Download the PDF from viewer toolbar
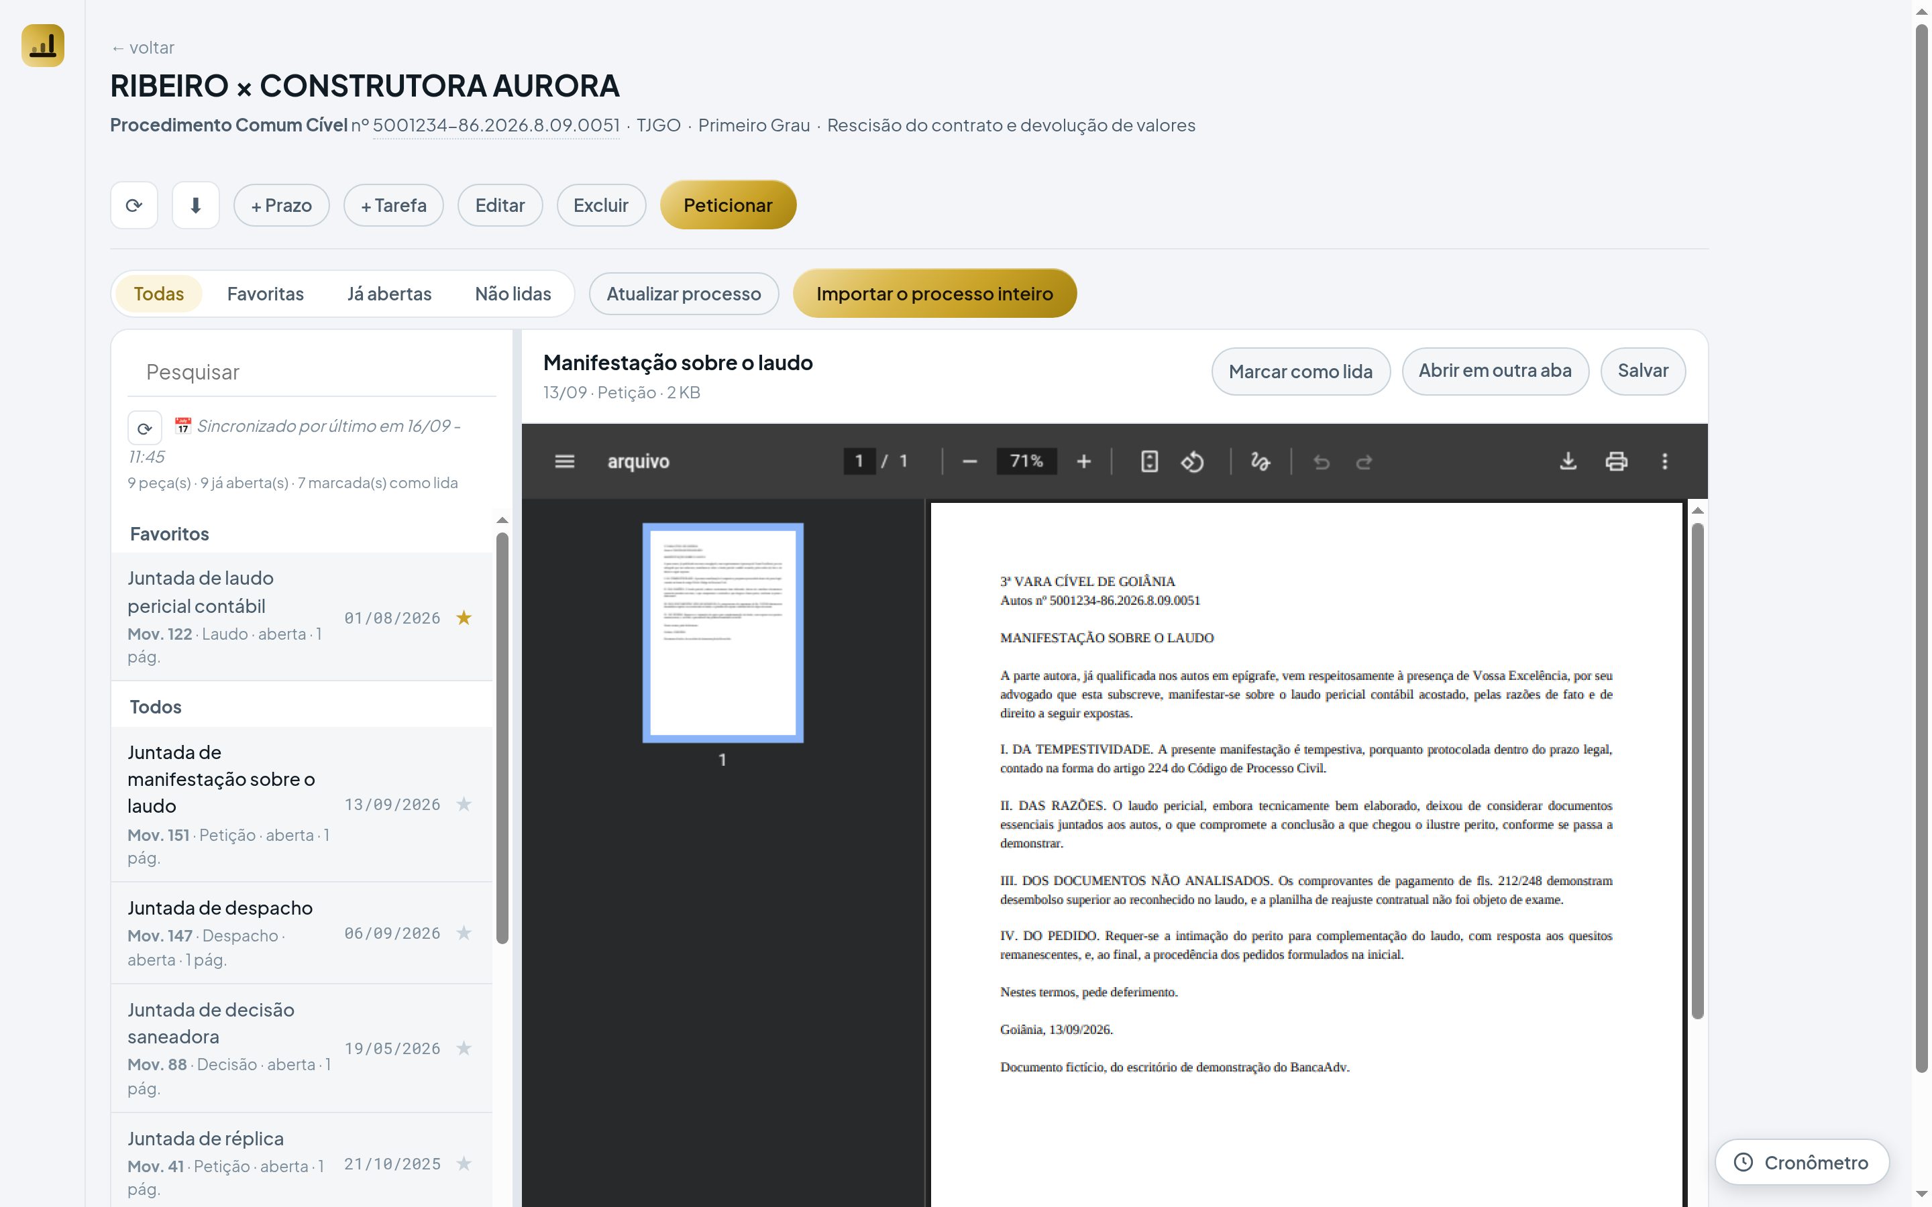The width and height of the screenshot is (1932, 1207). point(1568,461)
